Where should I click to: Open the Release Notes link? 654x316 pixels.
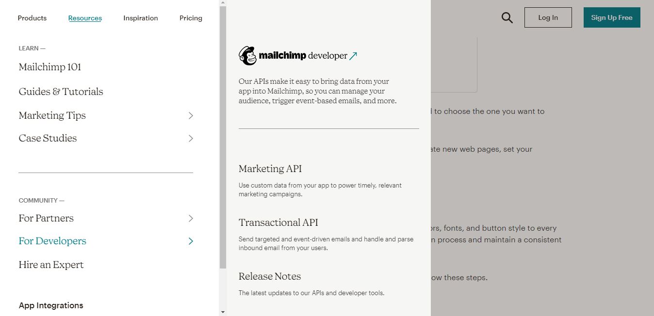tap(270, 276)
